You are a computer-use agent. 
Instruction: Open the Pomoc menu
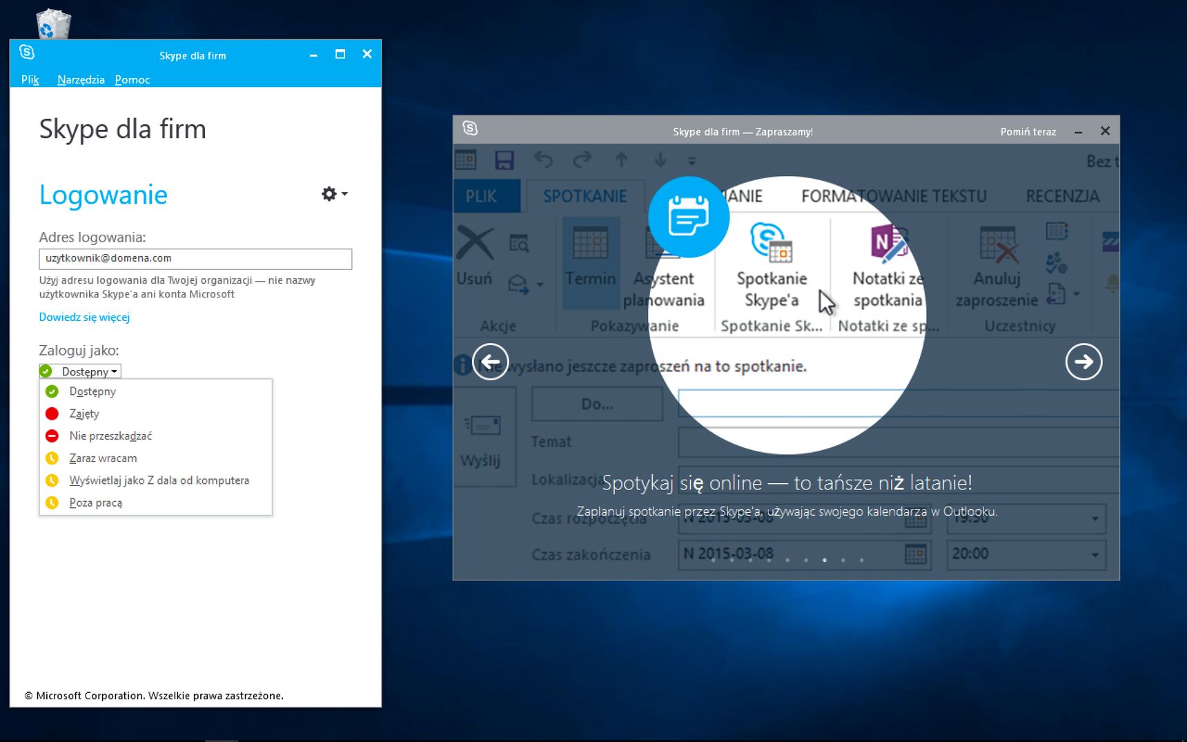click(x=133, y=79)
